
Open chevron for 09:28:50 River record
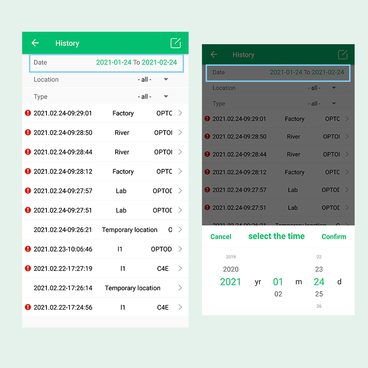[x=180, y=132]
